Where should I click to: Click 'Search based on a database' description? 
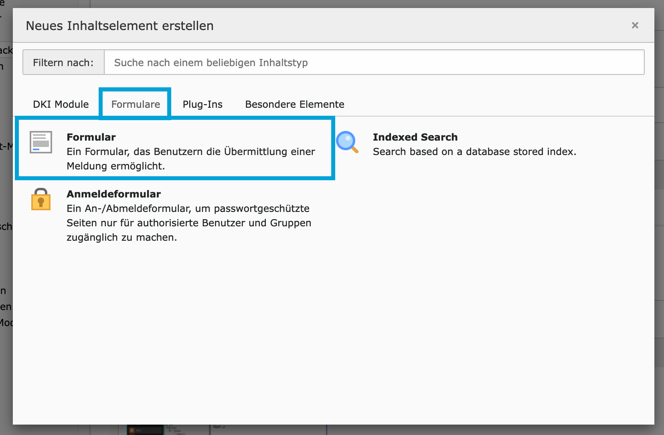(474, 152)
